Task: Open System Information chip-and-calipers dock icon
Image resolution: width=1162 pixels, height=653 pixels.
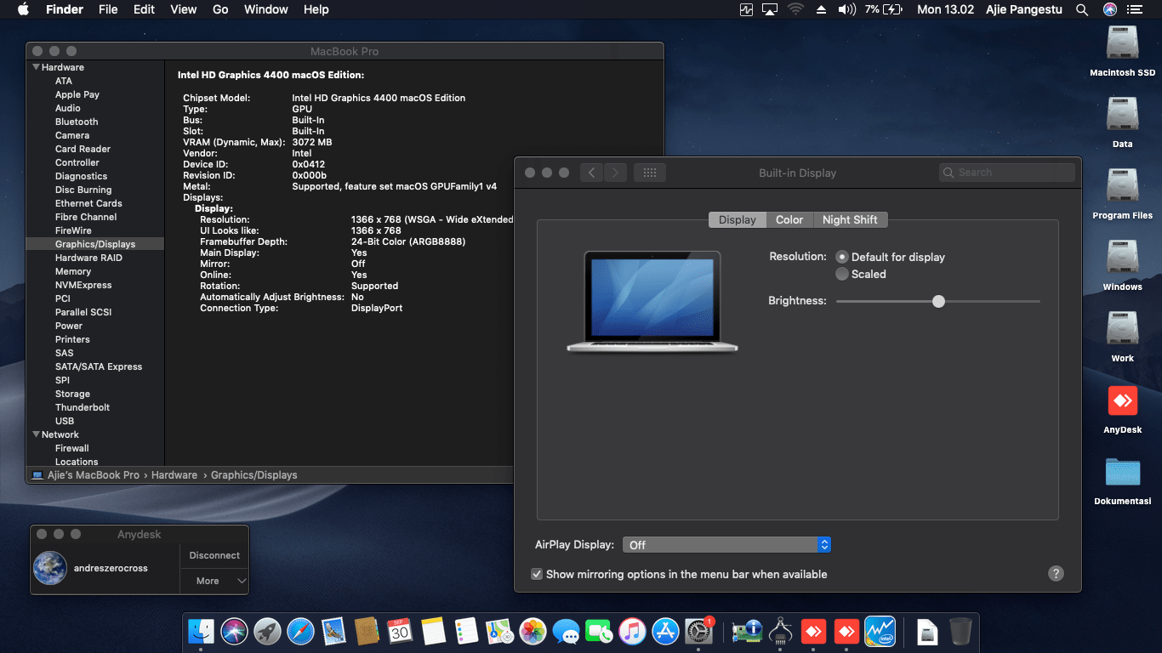Action: [x=780, y=631]
